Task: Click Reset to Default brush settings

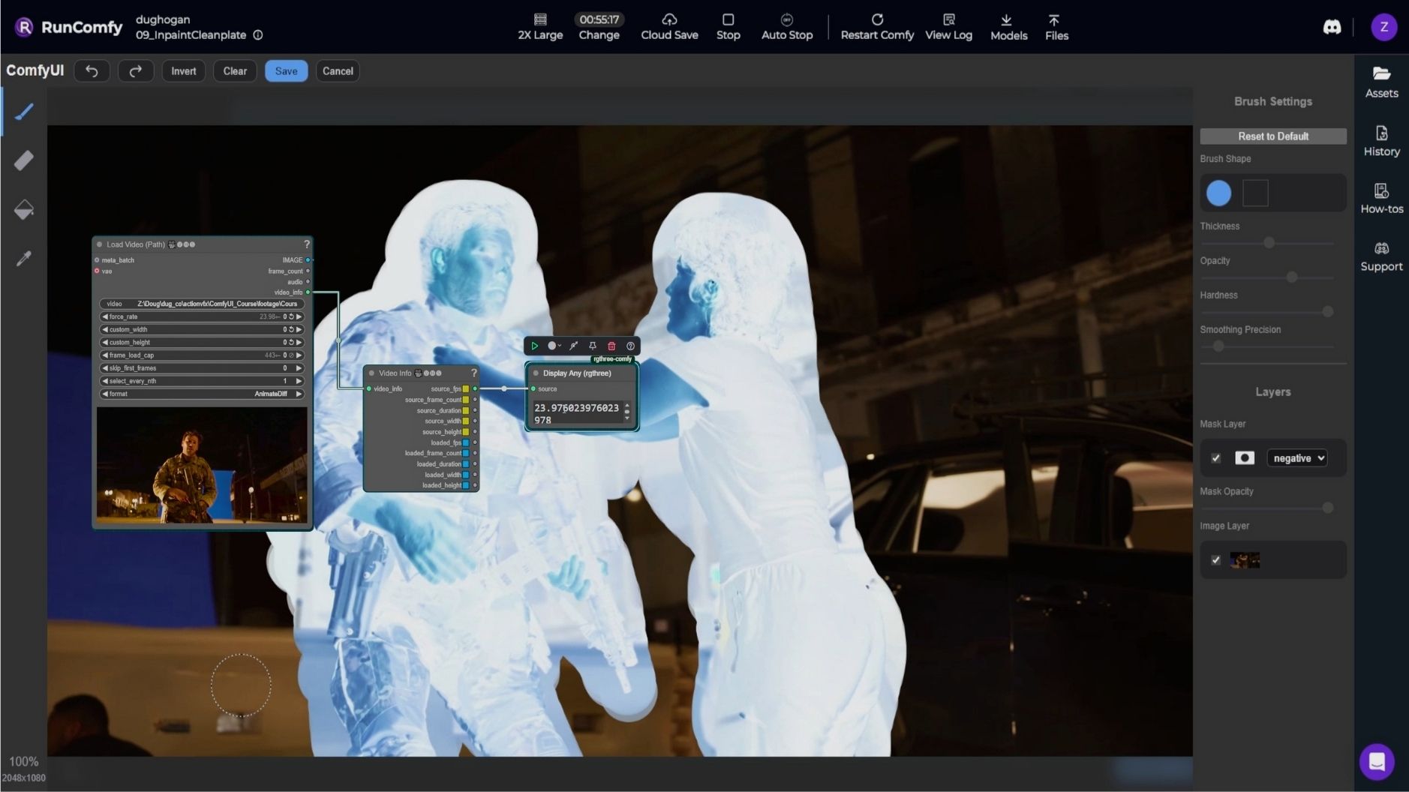Action: point(1273,136)
